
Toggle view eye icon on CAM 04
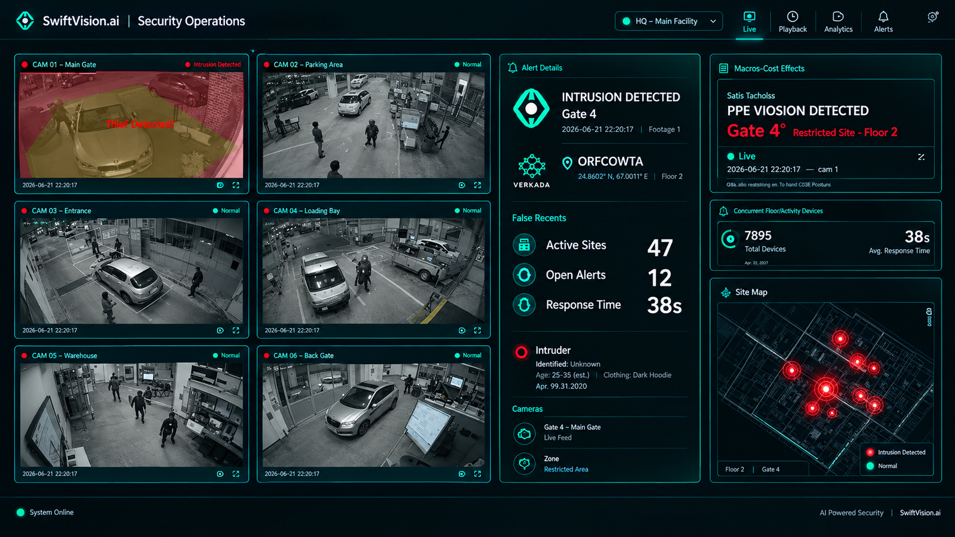coord(462,330)
